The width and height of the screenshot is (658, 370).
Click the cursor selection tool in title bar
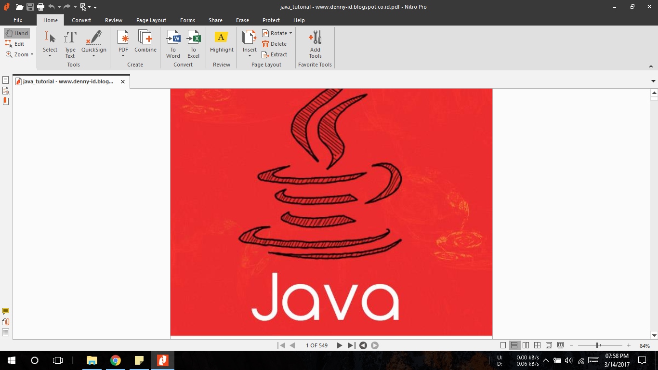pyautogui.click(x=83, y=7)
